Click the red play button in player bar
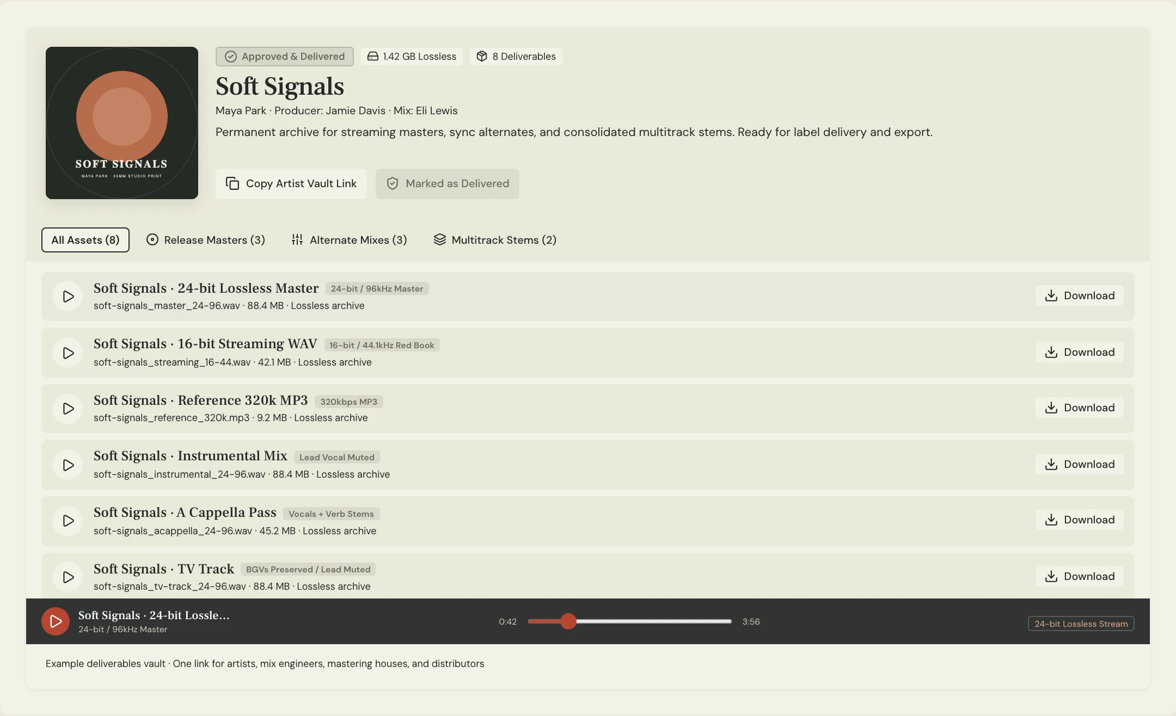 coord(56,621)
